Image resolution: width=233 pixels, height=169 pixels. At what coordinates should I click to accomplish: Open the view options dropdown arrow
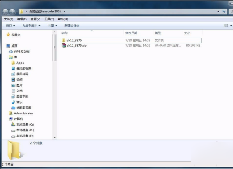coord(231,26)
